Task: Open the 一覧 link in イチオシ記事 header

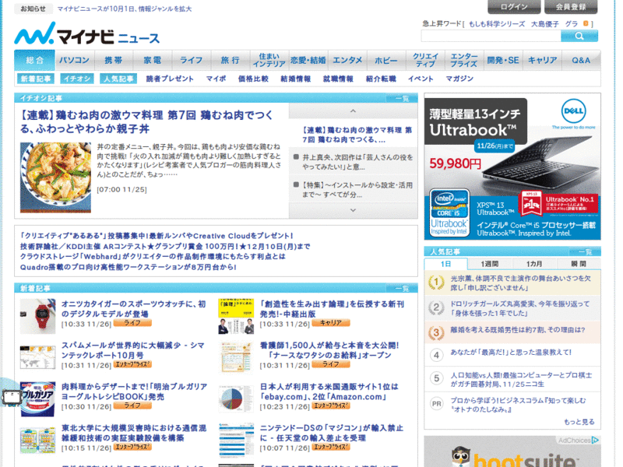Action: click(402, 98)
